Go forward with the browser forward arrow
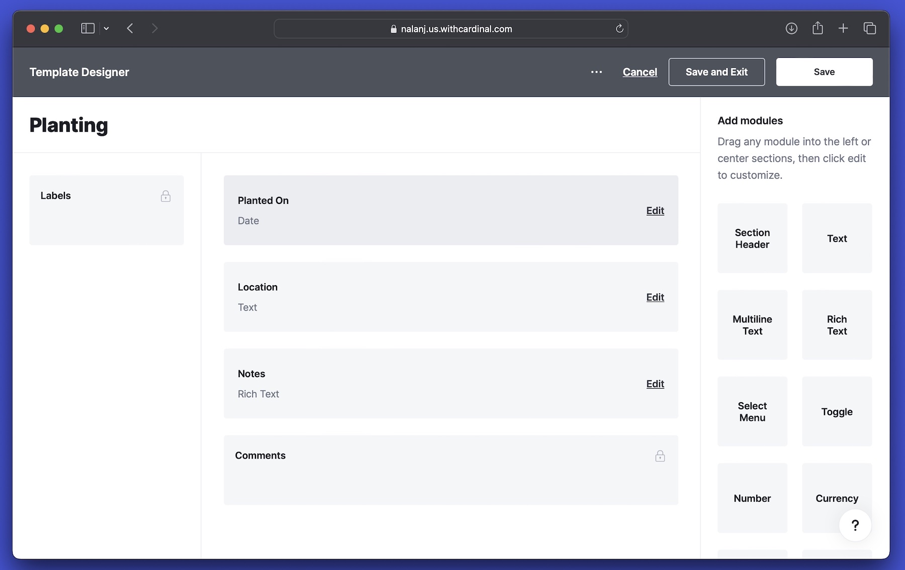This screenshot has height=570, width=905. click(x=154, y=29)
